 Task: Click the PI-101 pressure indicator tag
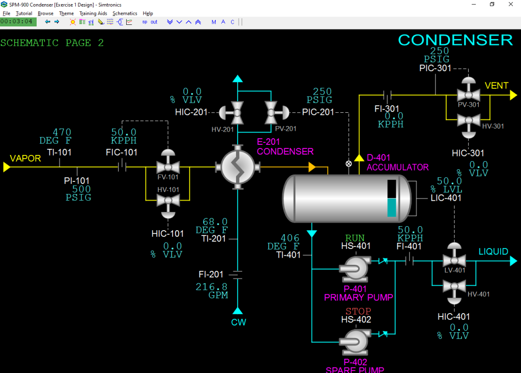(77, 181)
